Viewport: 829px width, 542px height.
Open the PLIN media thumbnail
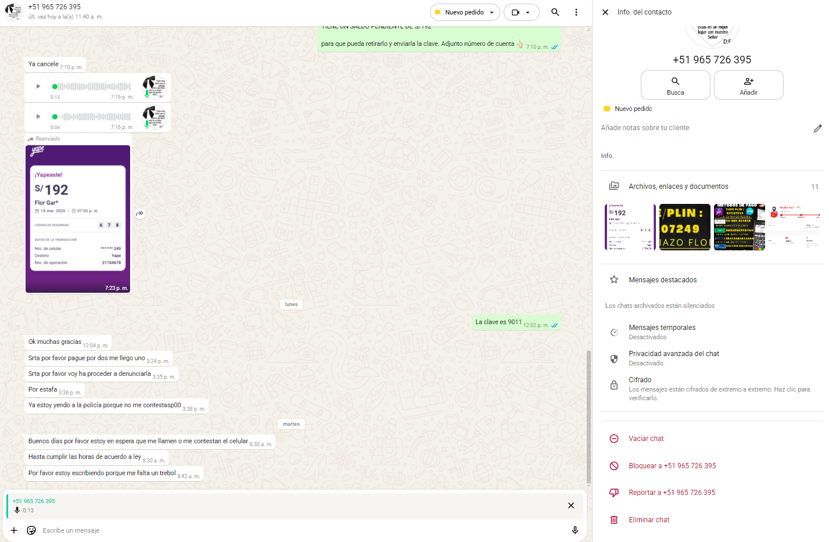(x=685, y=227)
